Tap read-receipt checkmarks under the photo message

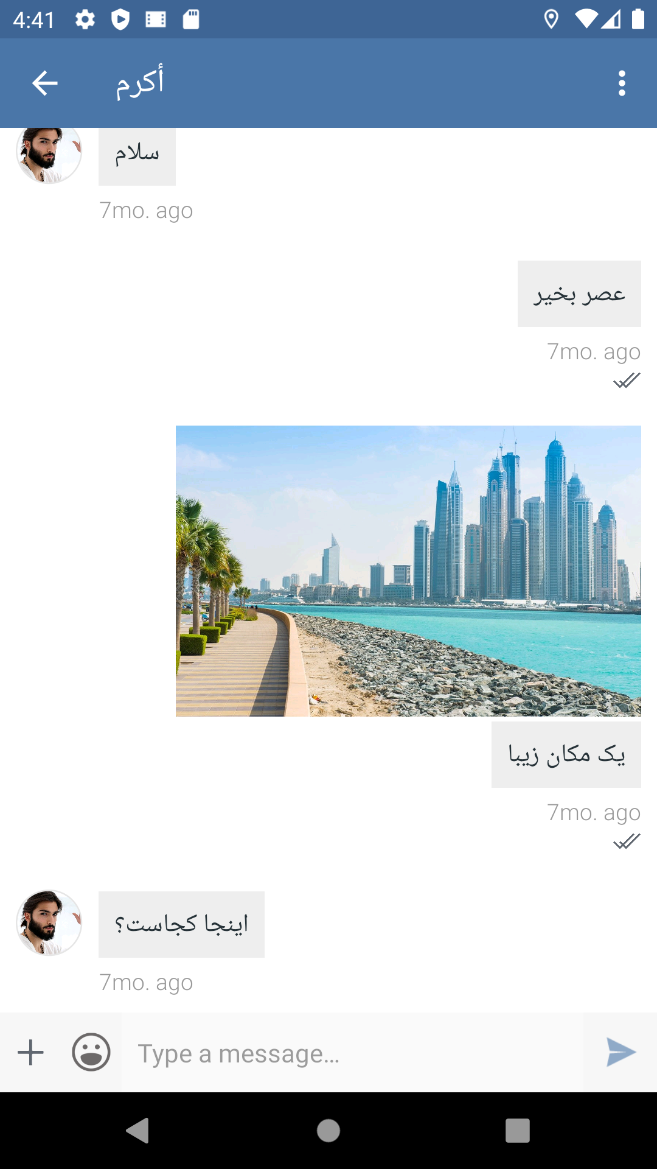point(627,842)
